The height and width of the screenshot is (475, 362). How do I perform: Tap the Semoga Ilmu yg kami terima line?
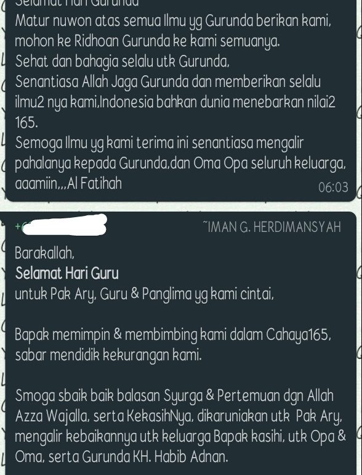pyautogui.click(x=159, y=143)
